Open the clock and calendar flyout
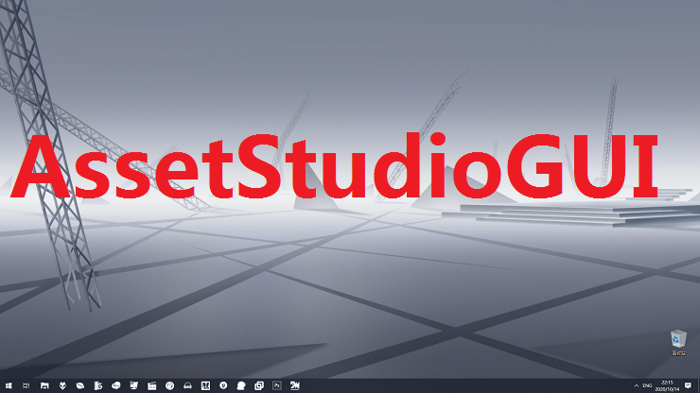The width and height of the screenshot is (700, 393). click(x=667, y=385)
